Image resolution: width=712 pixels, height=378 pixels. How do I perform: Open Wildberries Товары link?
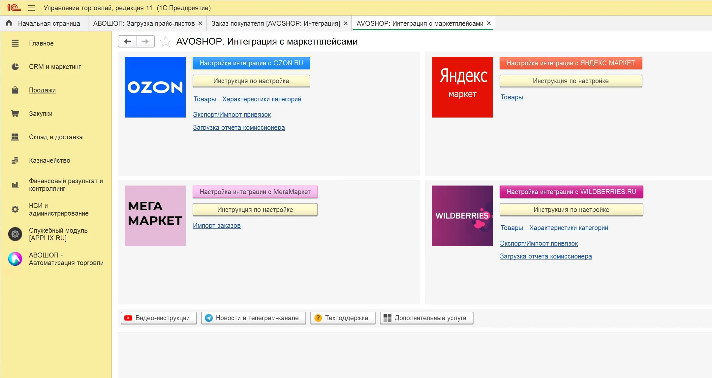(512, 228)
